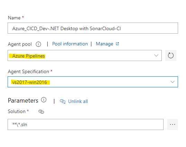Open the external-link icon beside Manage
Viewport: 186px width, 147px height.
pyautogui.click(x=118, y=44)
